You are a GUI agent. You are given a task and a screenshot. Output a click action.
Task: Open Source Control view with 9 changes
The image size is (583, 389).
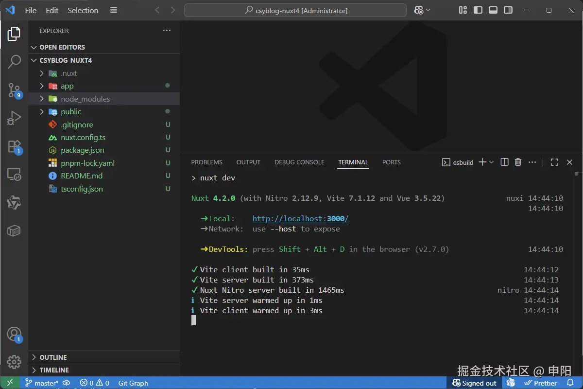[14, 89]
